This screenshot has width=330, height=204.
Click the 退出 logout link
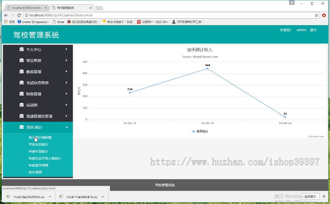coord(313,30)
